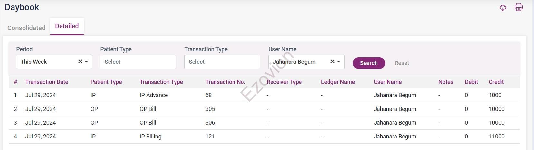Click the Reset link
This screenshot has width=534, height=150.
402,63
